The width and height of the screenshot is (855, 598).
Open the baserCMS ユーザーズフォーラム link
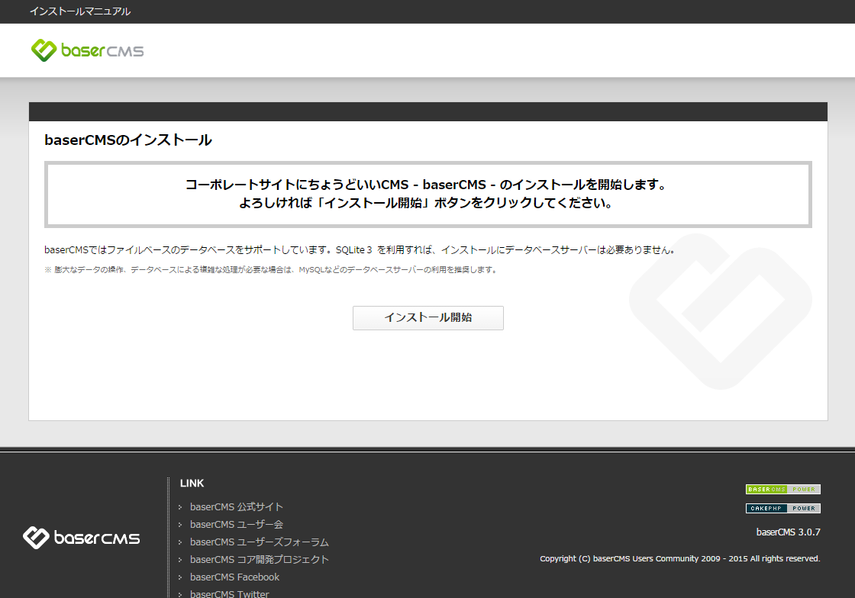coord(259,542)
